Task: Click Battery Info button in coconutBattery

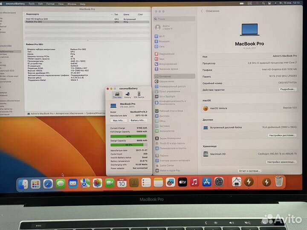Action: 138,121
